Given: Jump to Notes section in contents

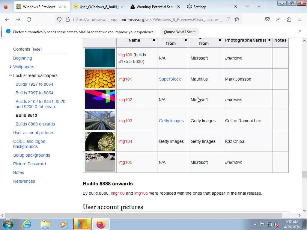Looking at the screenshot, I should (19, 172).
